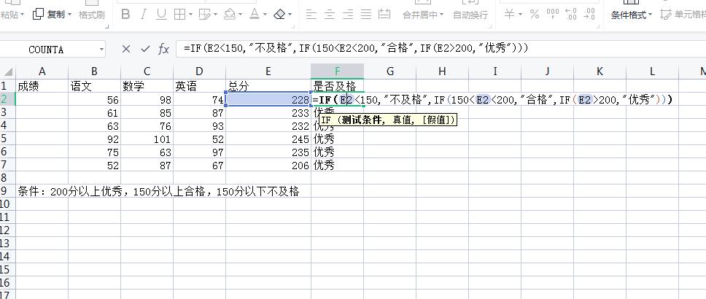
Task: Open Name Box COUNTA dropdown
Action: coord(102,49)
